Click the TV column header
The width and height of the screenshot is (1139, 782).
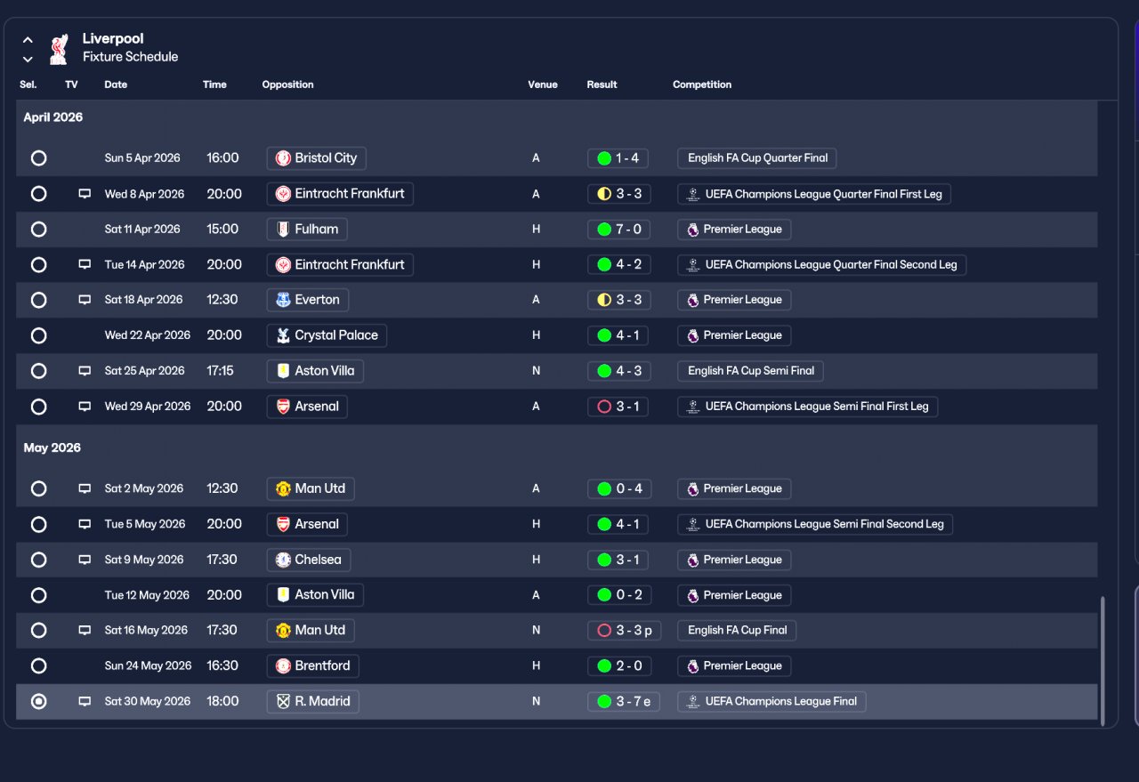[71, 85]
